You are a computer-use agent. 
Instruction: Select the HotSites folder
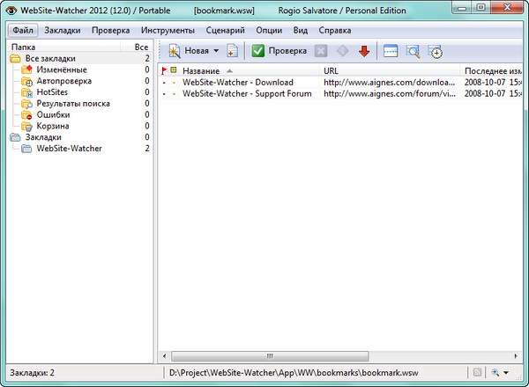tap(52, 92)
